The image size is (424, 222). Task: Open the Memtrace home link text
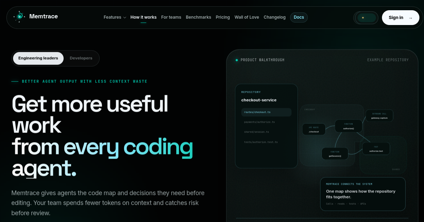[43, 17]
